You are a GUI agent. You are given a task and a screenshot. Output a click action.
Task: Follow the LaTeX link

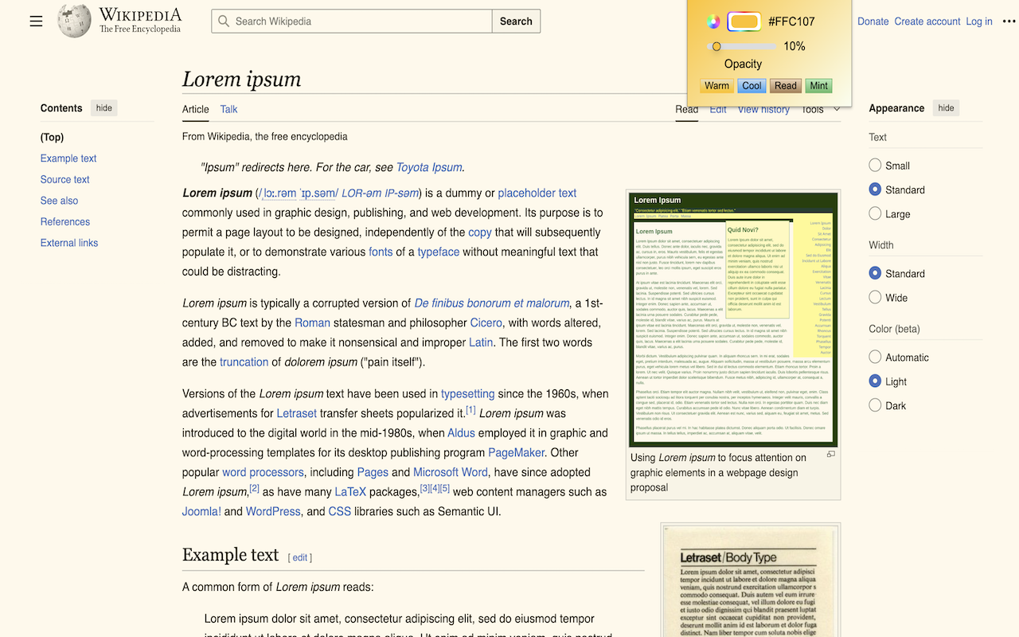tap(350, 492)
